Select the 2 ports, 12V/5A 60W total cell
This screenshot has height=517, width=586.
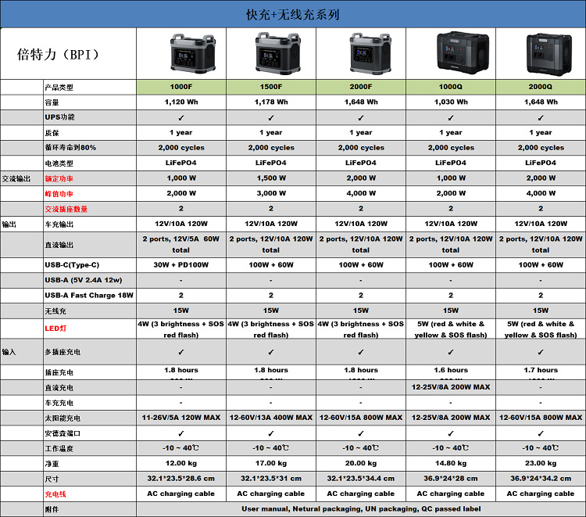[181, 245]
